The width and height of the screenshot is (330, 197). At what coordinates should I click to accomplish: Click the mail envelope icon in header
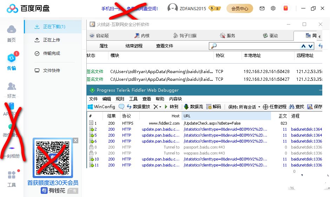[262, 8]
